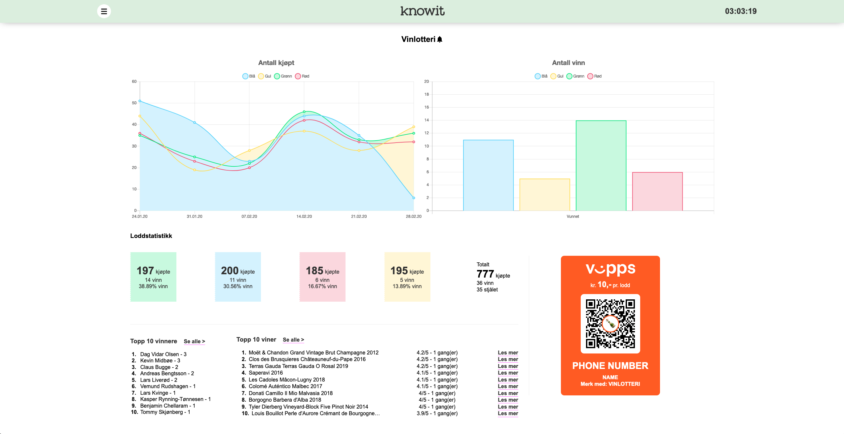Expand all winners via Se alle

(194, 341)
